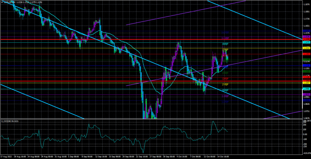The image size is (311, 159).
Task: Click the 17 Aug 2022 date label
Action: [x=6, y=157]
